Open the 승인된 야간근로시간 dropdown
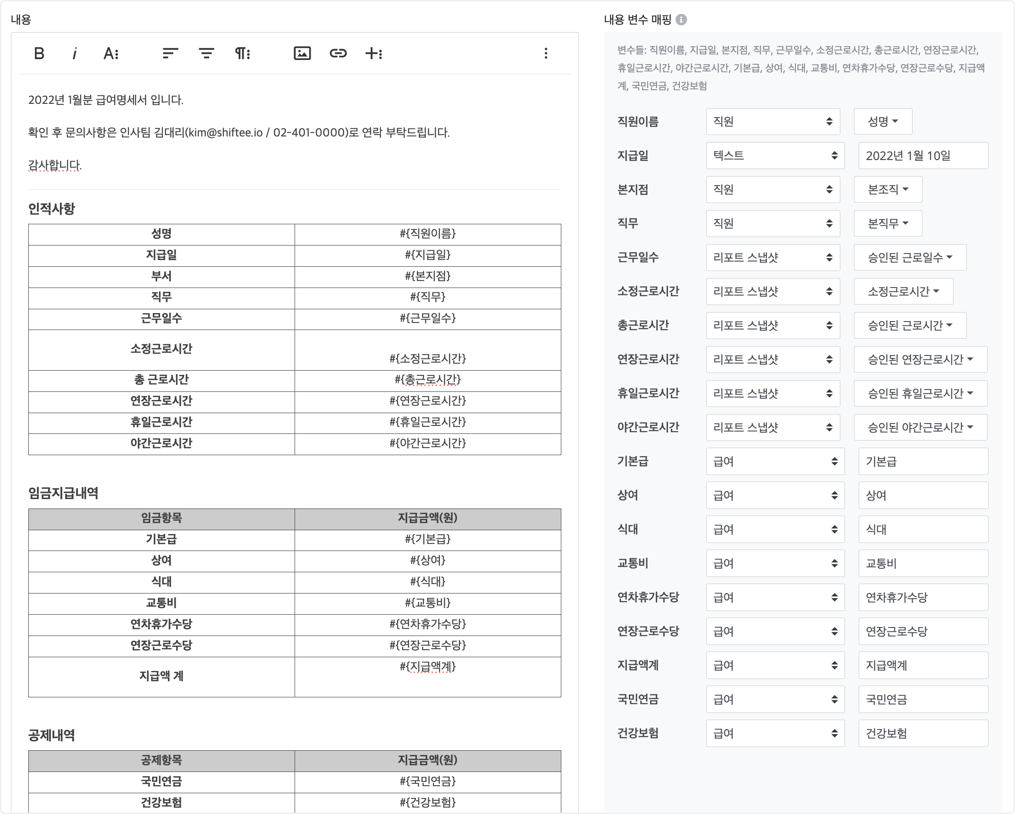Screen dimensions: 1015x814 (x=920, y=428)
